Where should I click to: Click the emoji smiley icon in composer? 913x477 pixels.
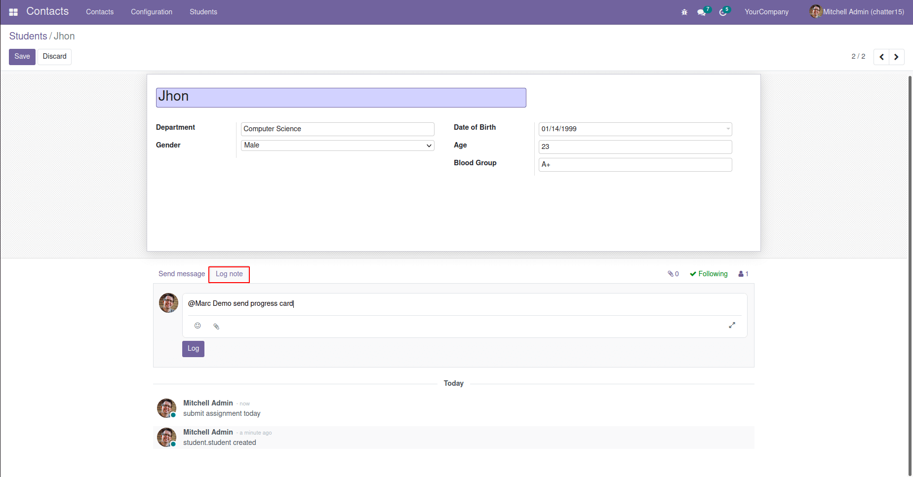point(198,326)
